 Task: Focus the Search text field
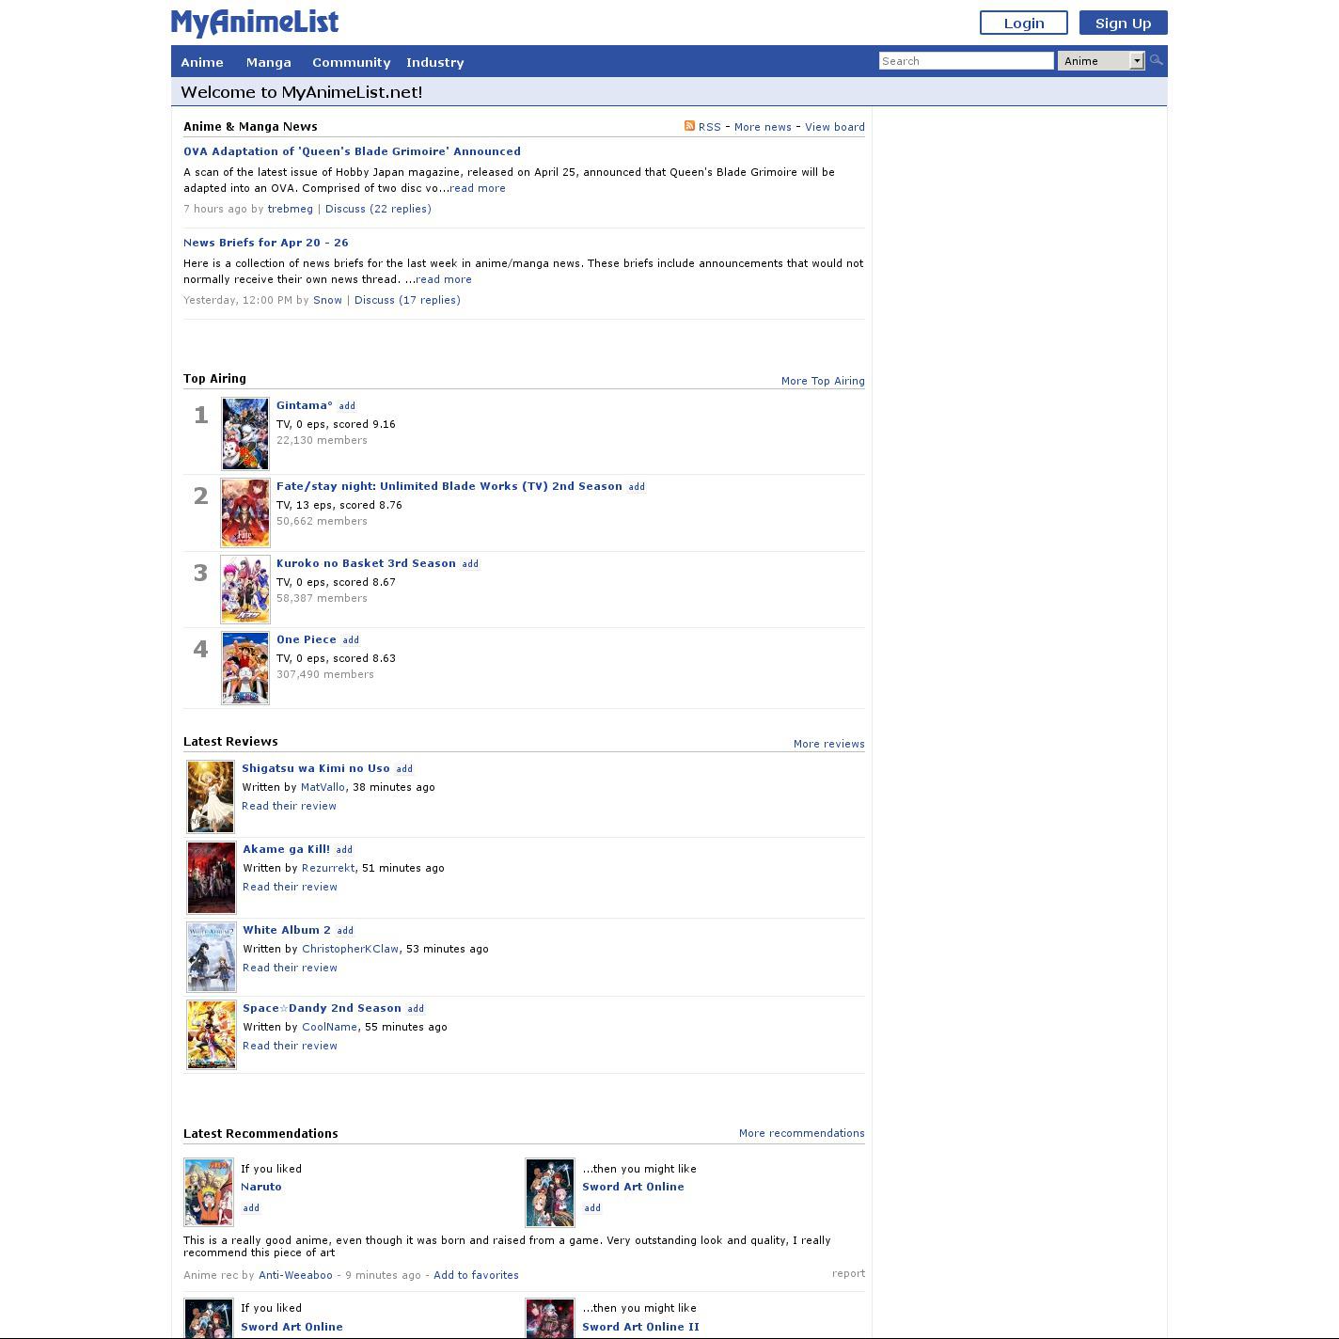coord(966,61)
